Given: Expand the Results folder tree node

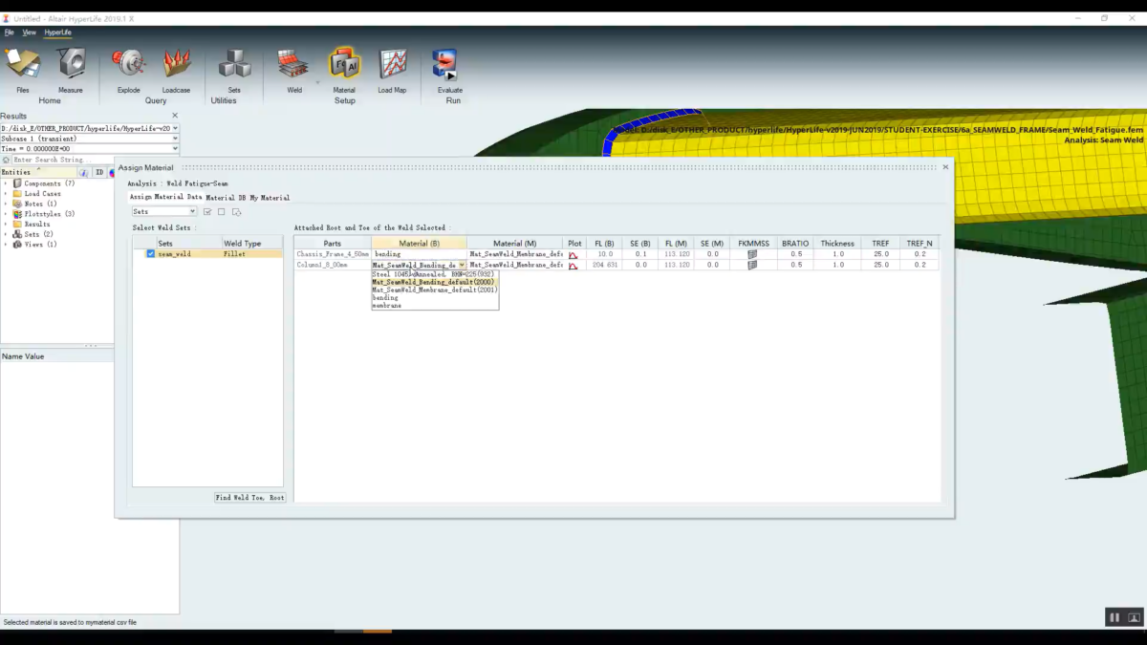Looking at the screenshot, I should click(6, 224).
